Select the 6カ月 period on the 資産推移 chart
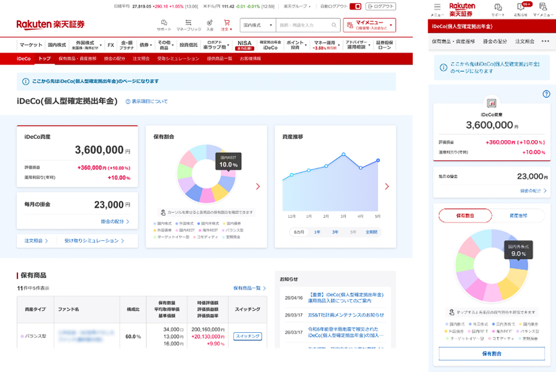This screenshot has height=372, width=556. click(299, 232)
